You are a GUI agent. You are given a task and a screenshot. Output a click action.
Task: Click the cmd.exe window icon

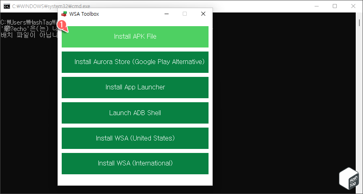[x=7, y=6]
